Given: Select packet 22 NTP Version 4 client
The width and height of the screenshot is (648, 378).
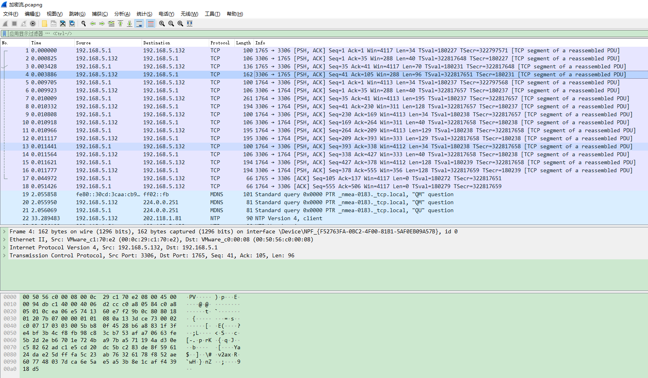Looking at the screenshot, I should (324, 218).
